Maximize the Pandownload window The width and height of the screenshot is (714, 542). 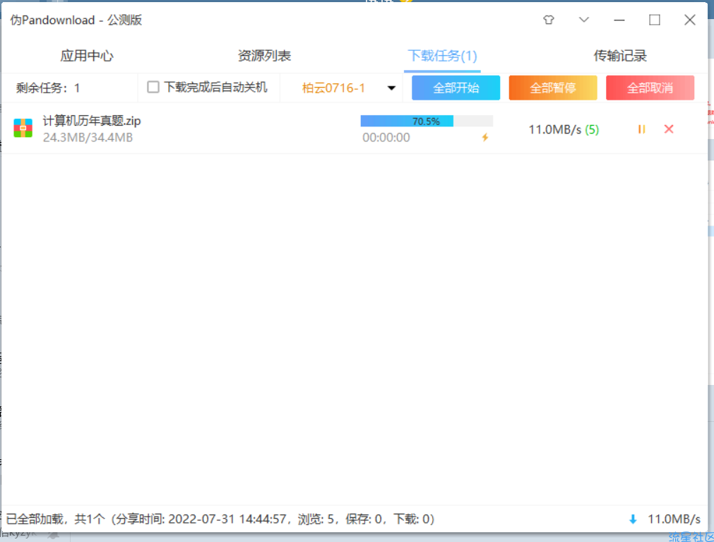tap(655, 20)
